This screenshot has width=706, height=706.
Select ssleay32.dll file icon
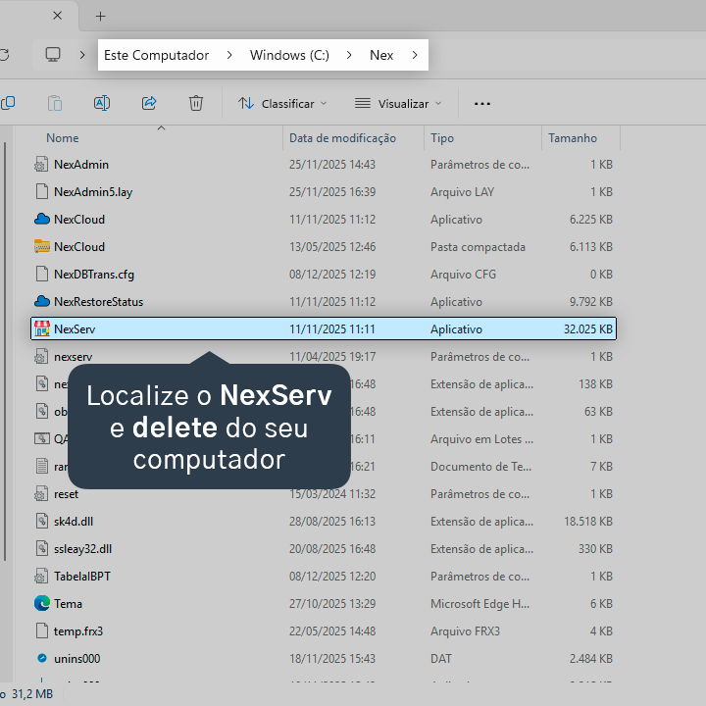tap(41, 549)
